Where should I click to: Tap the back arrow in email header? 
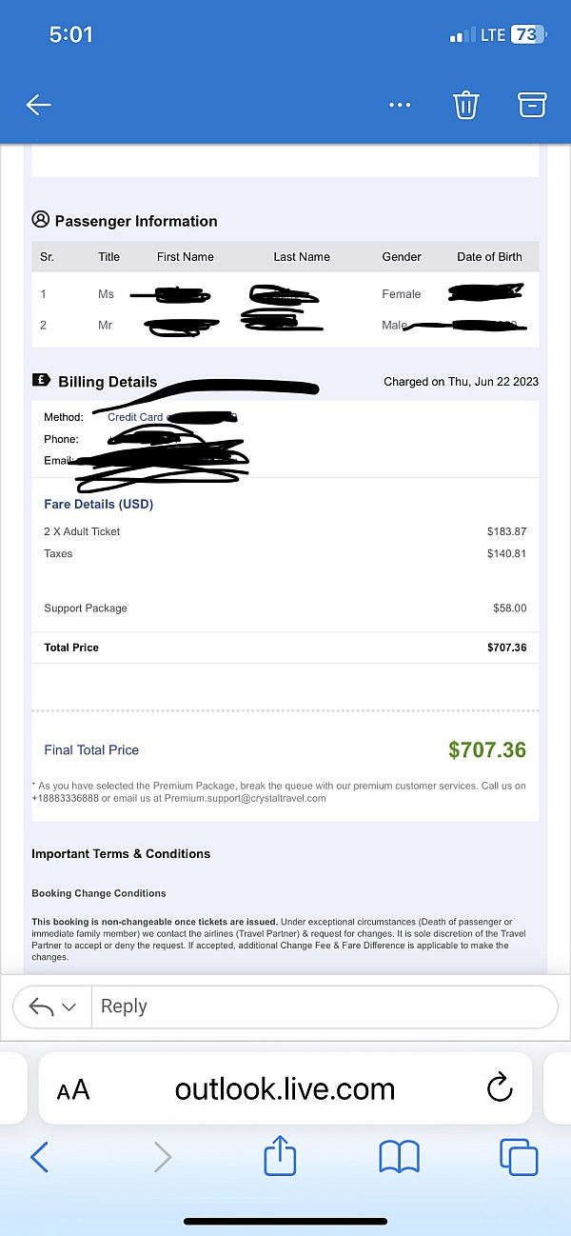tap(38, 105)
